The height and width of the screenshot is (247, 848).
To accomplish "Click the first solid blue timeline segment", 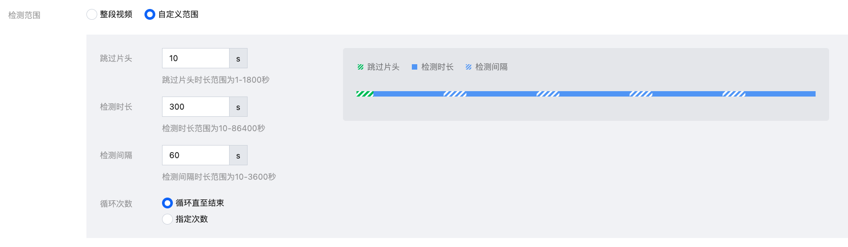I will coord(408,94).
